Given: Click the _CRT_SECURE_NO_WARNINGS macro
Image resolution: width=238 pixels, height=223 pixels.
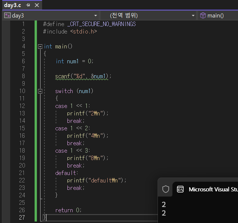Looking at the screenshot, I should 102,24.
